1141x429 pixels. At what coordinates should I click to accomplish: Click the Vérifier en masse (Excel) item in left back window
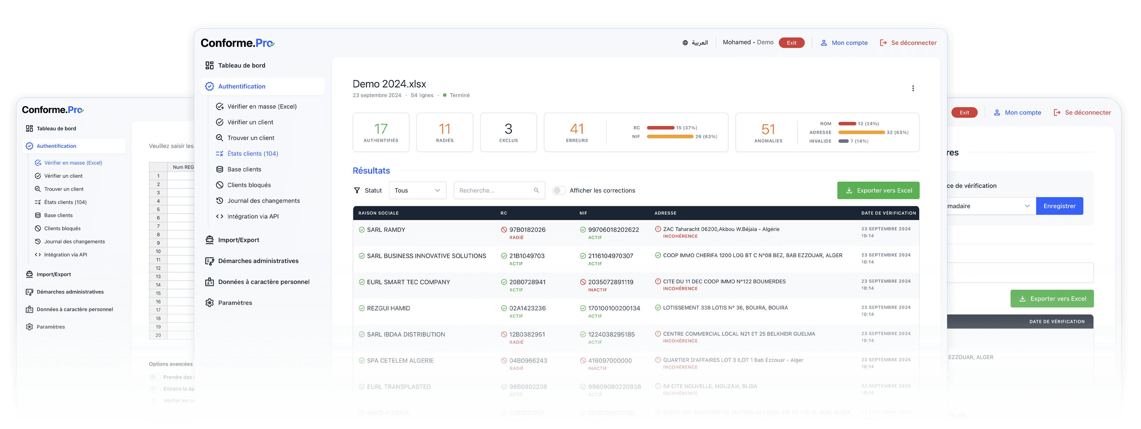(73, 163)
